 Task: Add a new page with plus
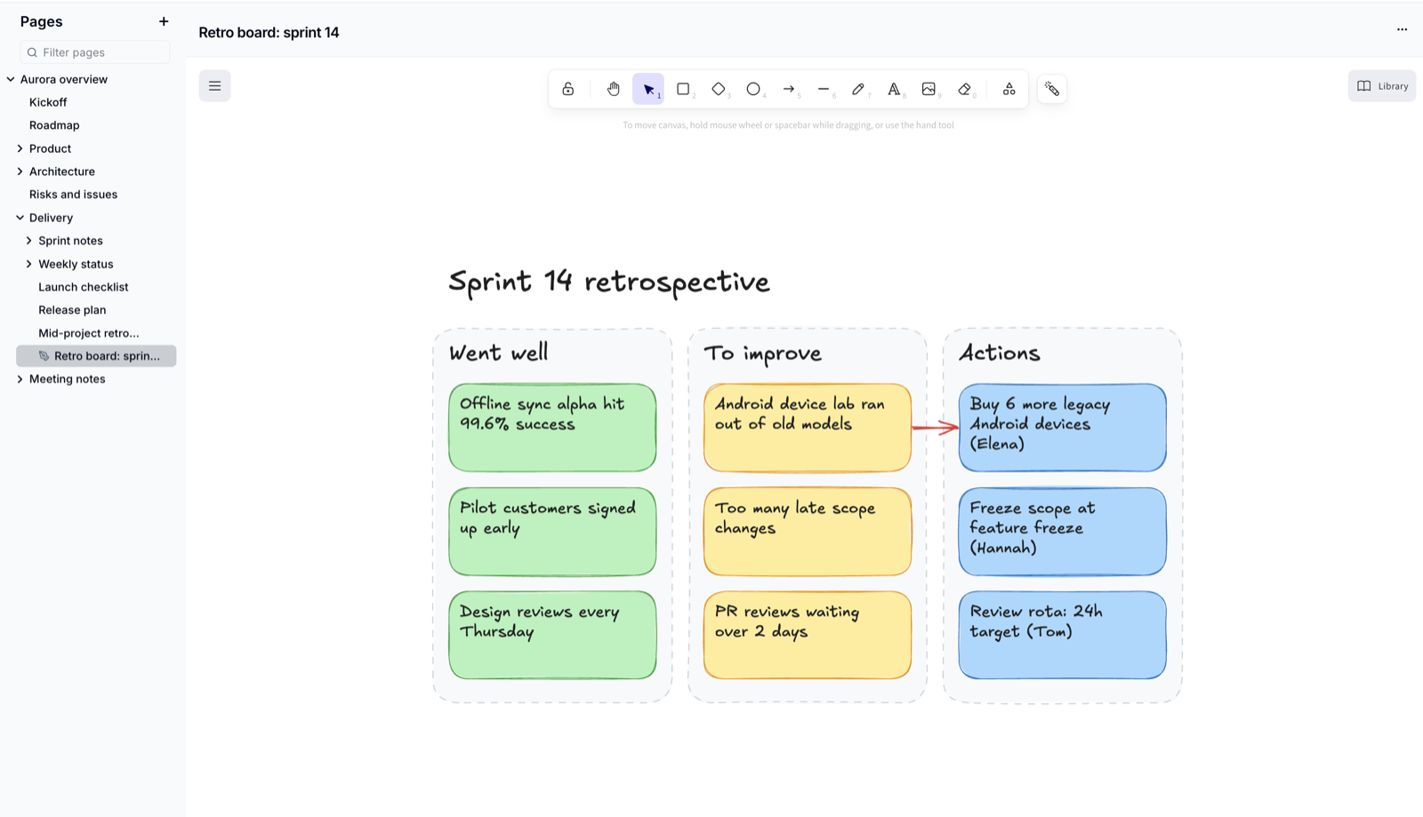[164, 21]
